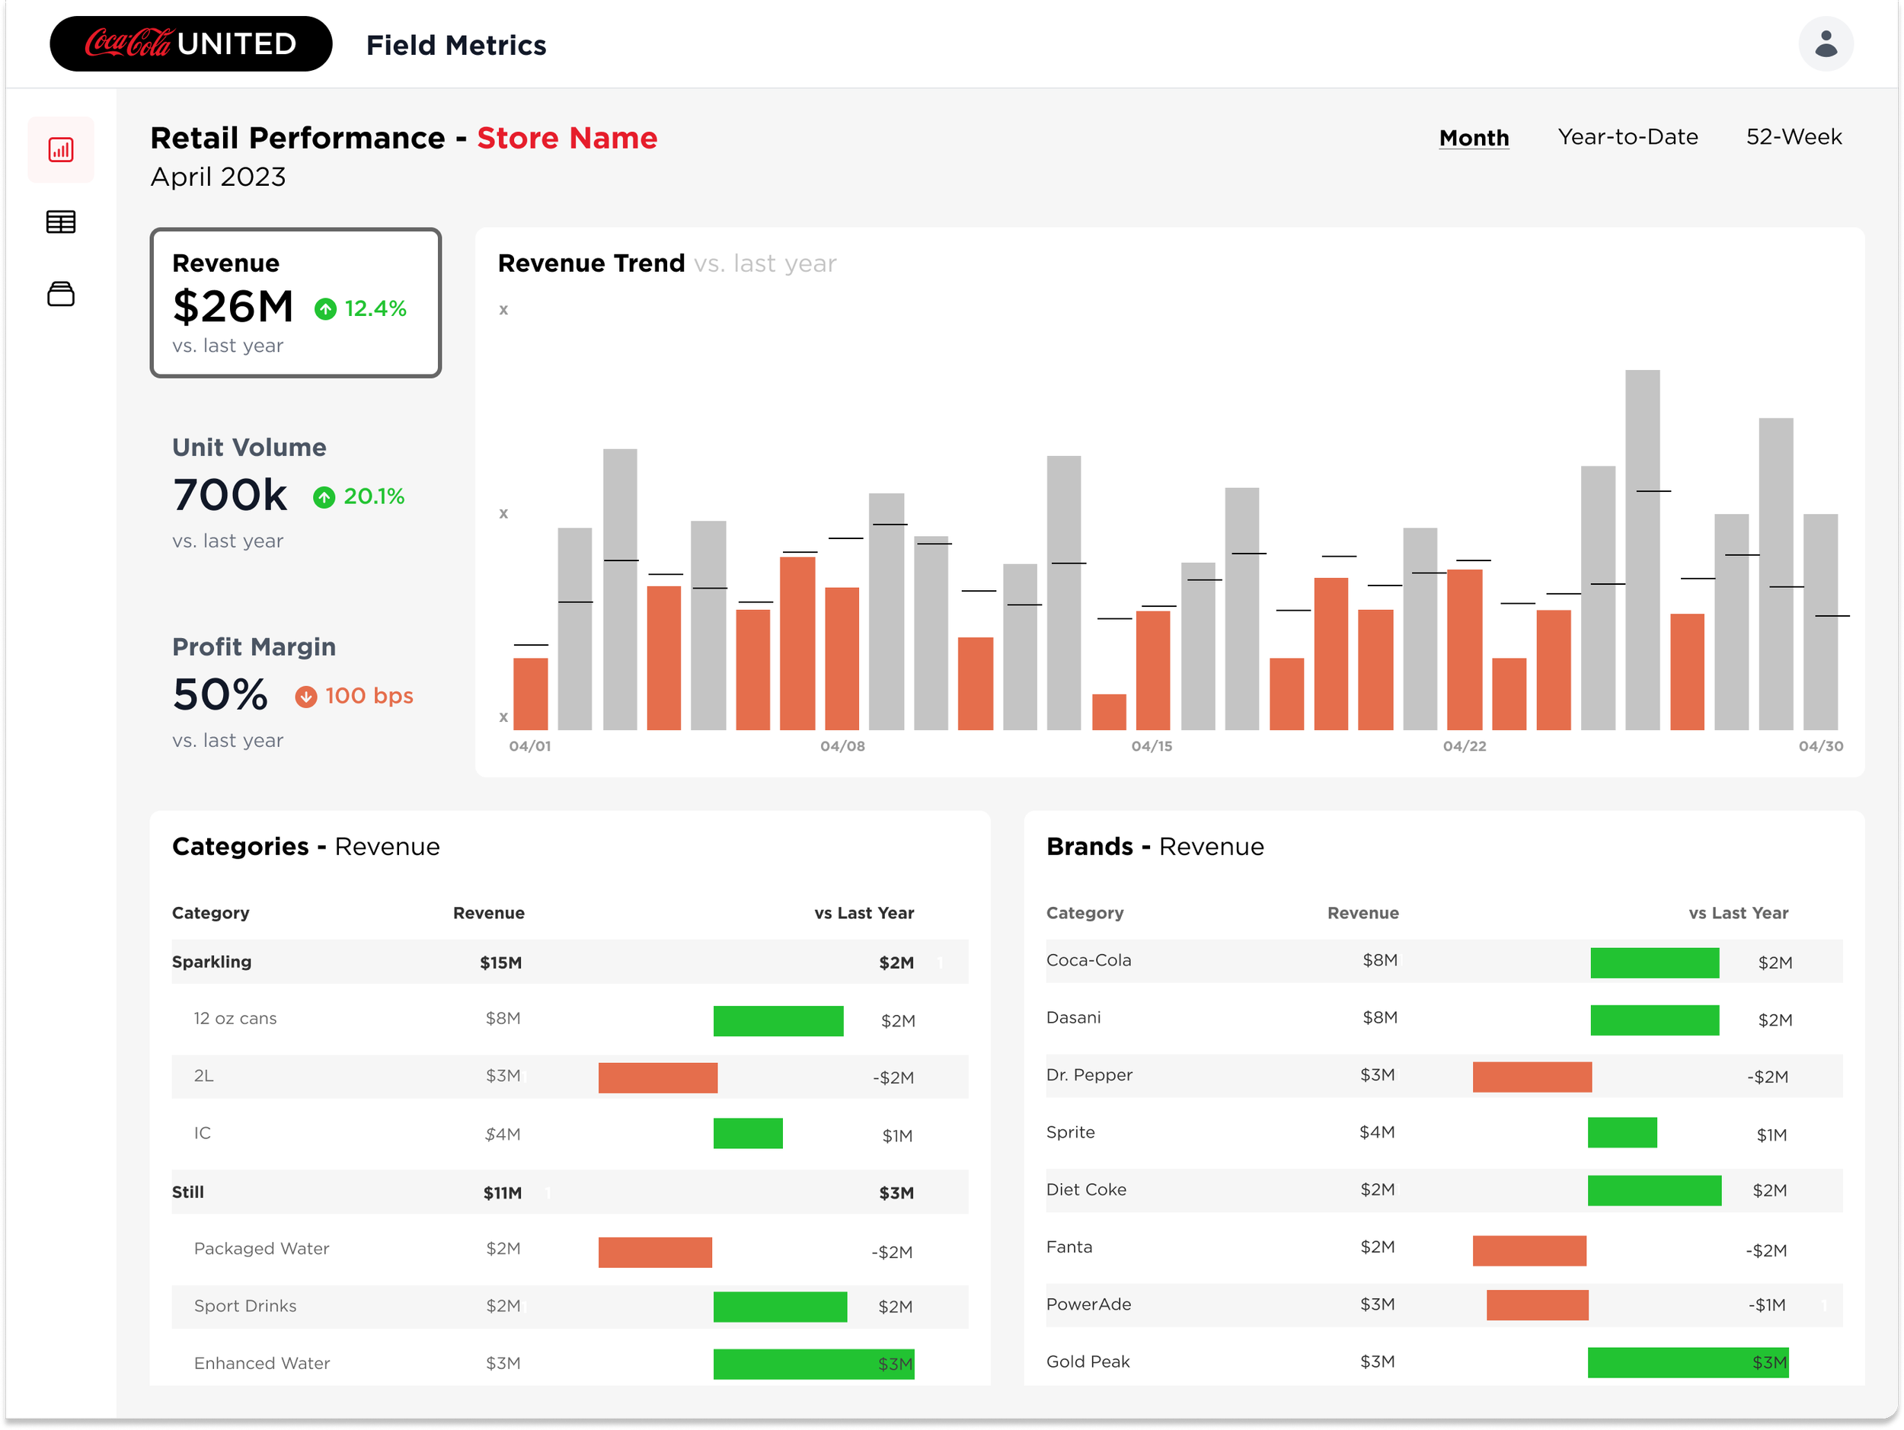Open the user profile avatar icon
The height and width of the screenshot is (1430, 1904).
[1825, 44]
